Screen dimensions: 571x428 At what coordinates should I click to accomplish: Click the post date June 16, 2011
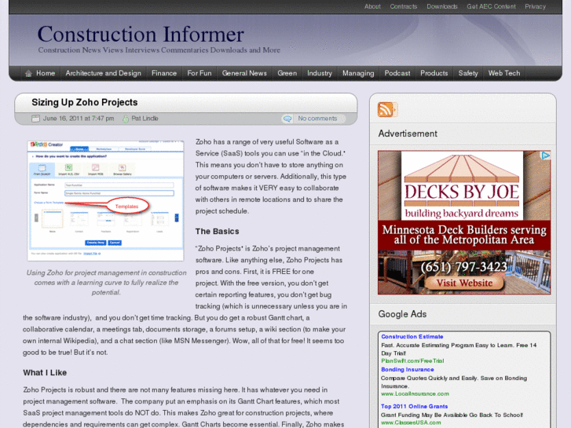[79, 119]
